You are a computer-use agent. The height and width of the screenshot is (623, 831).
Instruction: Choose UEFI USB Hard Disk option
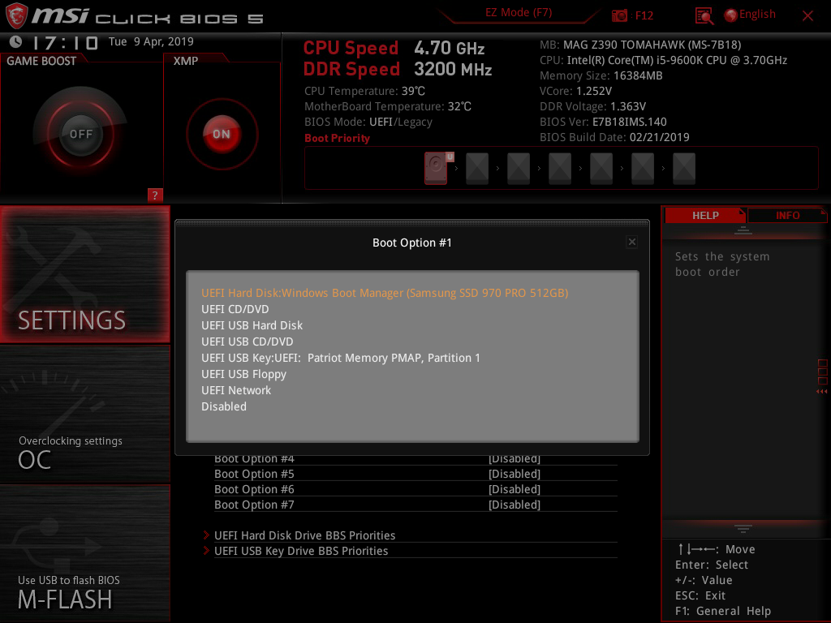tap(252, 325)
